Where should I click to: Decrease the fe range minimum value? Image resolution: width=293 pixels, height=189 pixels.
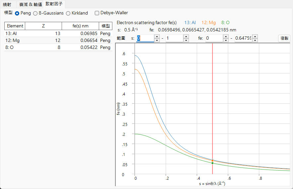226,40
